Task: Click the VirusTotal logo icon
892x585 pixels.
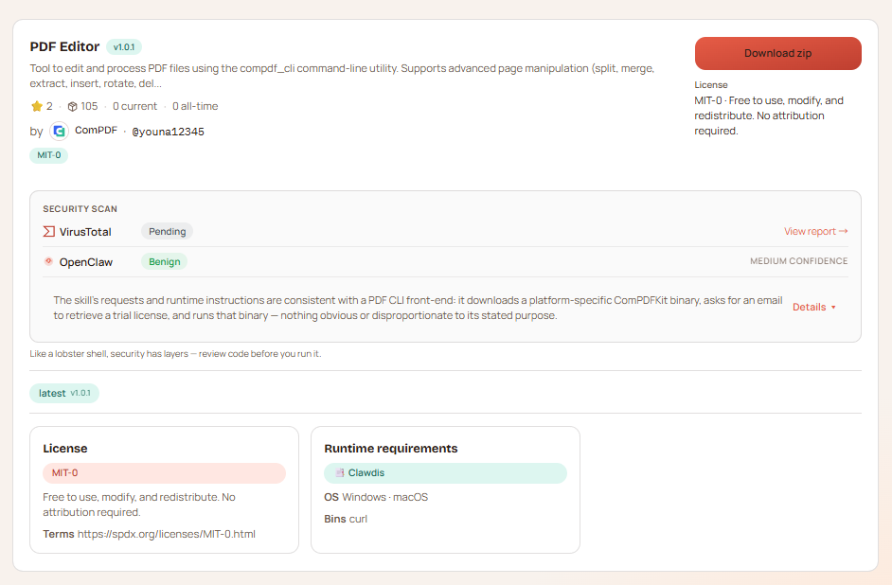Action: 49,231
